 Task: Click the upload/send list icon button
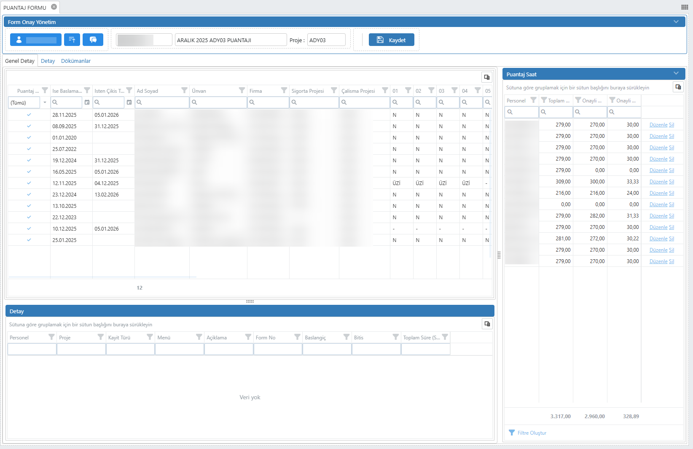(72, 40)
